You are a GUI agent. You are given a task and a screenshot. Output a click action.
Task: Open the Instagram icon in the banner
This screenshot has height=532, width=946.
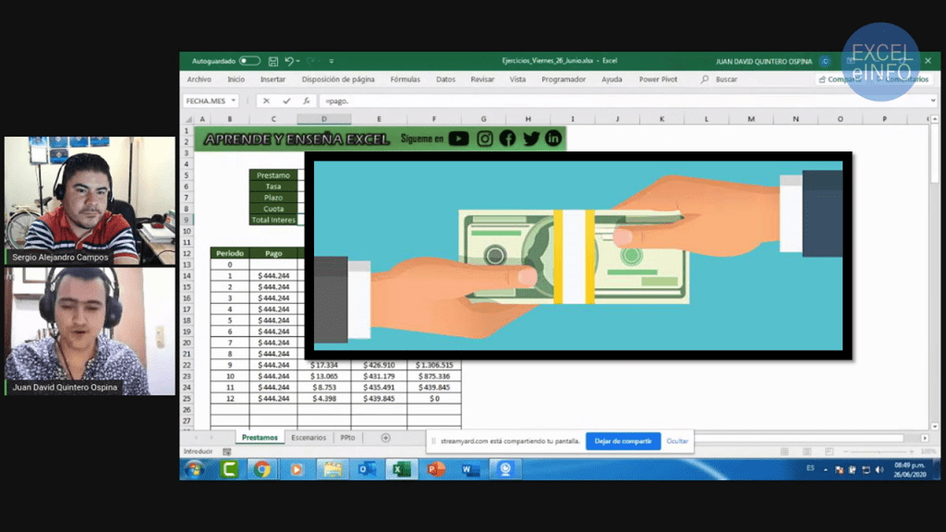click(484, 139)
